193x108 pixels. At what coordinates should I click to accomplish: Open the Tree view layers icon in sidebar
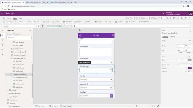point(2,35)
